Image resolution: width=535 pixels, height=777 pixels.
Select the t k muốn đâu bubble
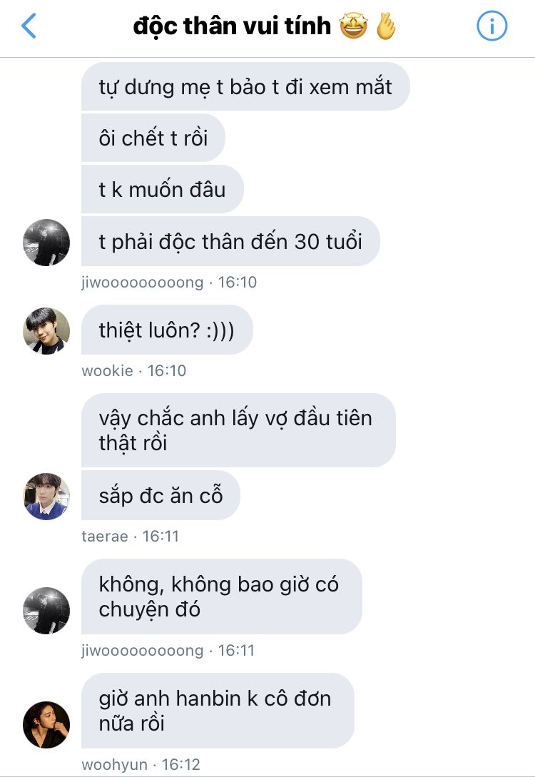(x=162, y=189)
